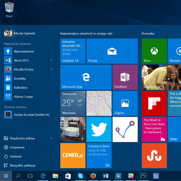Open the Warszawa weather tile
Image resolution: width=181 pixels, height=181 pixels.
[73, 103]
